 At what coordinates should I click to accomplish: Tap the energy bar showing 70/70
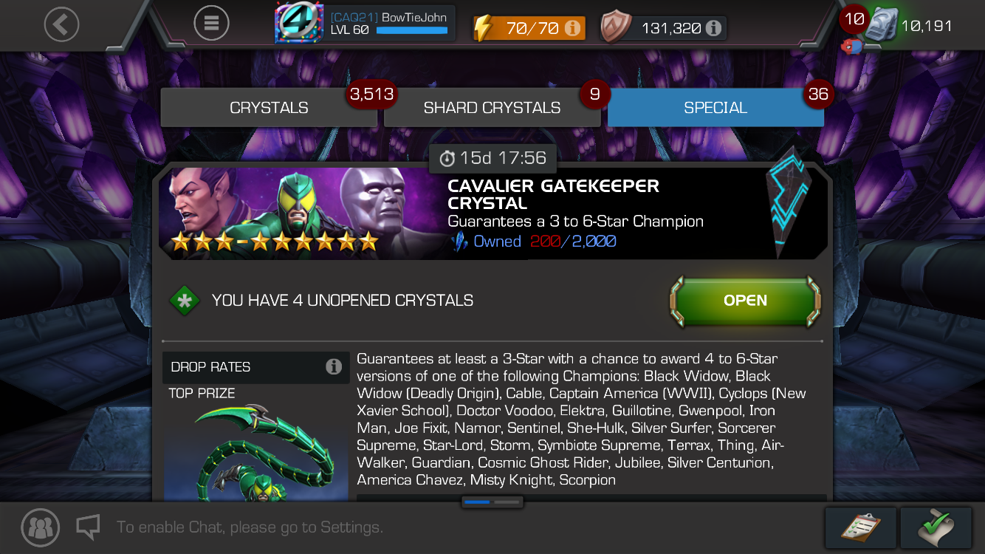tap(529, 28)
